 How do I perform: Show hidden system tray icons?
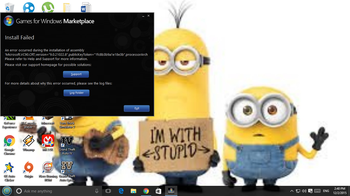pyautogui.click(x=292, y=191)
